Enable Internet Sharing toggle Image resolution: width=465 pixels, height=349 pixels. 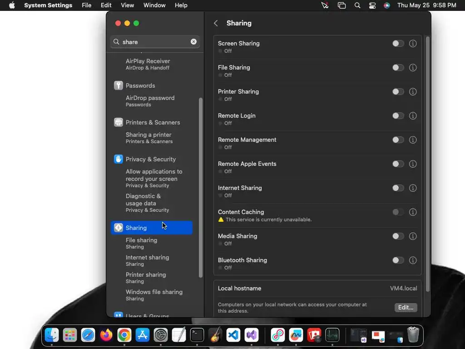point(398,188)
